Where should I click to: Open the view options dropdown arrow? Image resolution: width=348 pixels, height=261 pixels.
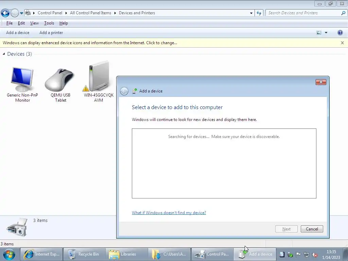[x=326, y=33]
